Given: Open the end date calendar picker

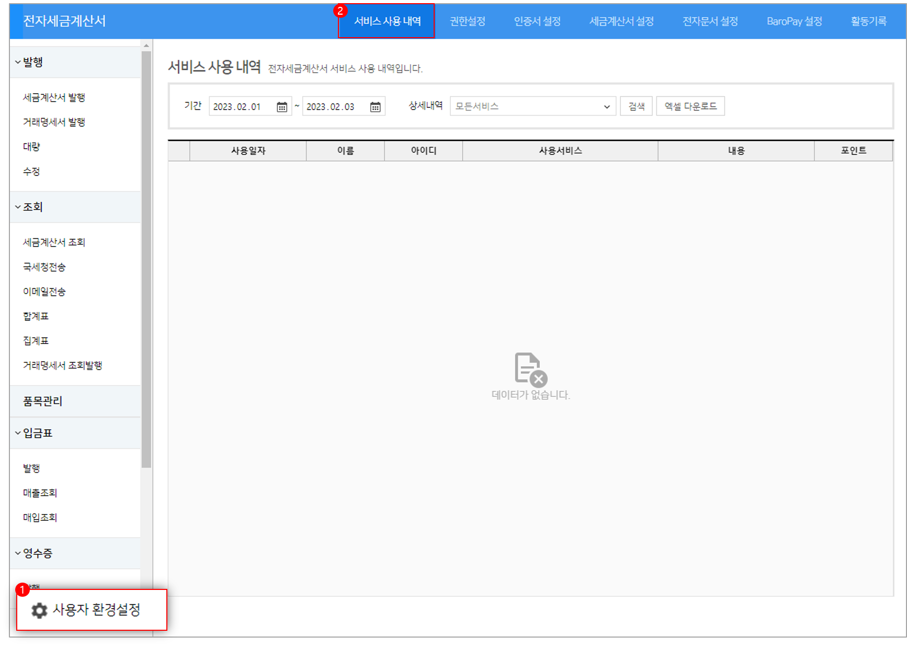Looking at the screenshot, I should (x=375, y=106).
